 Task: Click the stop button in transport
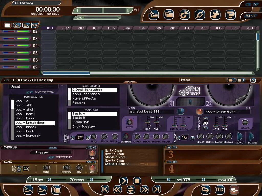pyautogui.click(x=137, y=181)
